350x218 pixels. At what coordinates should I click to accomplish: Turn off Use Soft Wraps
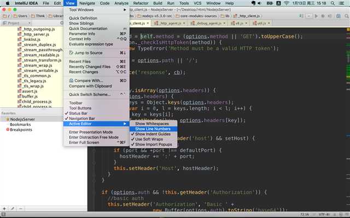(x=153, y=140)
